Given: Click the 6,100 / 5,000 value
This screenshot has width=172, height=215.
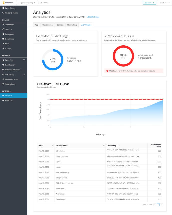Looking at the screenshot, I should click(145, 58).
